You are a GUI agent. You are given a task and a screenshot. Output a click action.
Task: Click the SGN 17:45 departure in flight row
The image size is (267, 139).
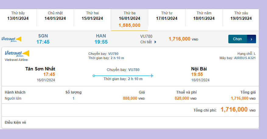click(x=43, y=39)
